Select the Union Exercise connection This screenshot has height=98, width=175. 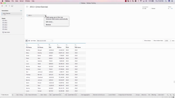click(12, 14)
